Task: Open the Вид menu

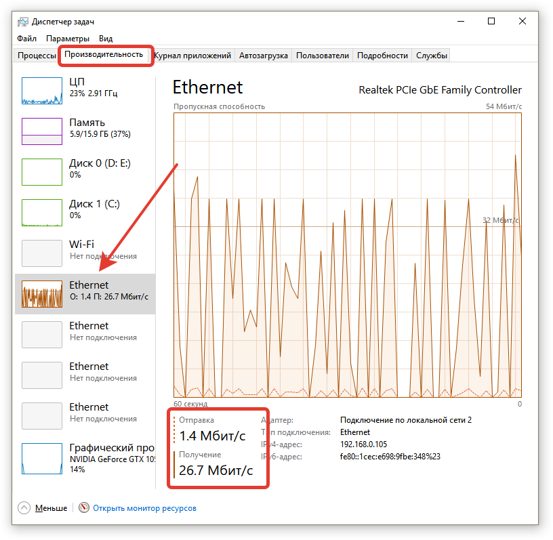Action: pyautogui.click(x=106, y=39)
